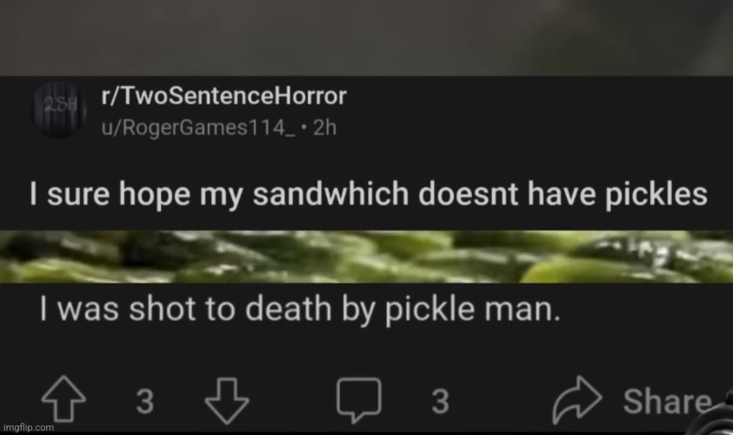This screenshot has height=435, width=733.
Task: Click the word 'sandwhich' in the title
Action: [331, 194]
